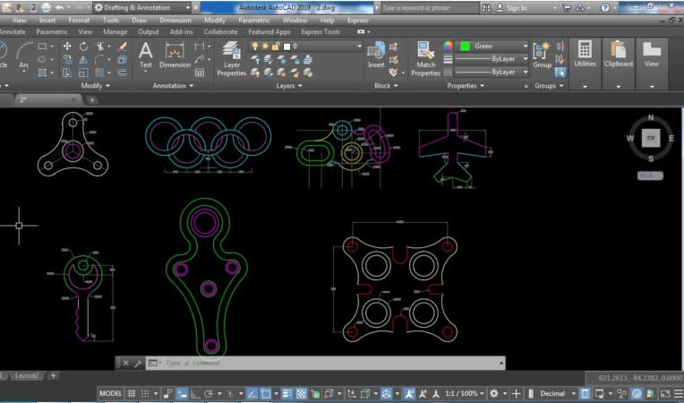Click in the command line input
Screen dimensions: 684x403
coord(330,363)
